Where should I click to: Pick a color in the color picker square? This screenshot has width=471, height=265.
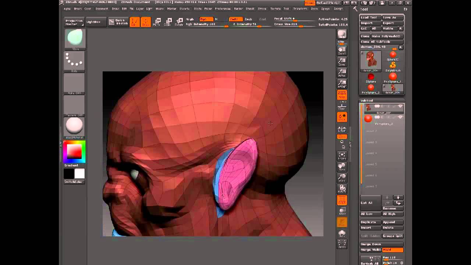tap(74, 151)
